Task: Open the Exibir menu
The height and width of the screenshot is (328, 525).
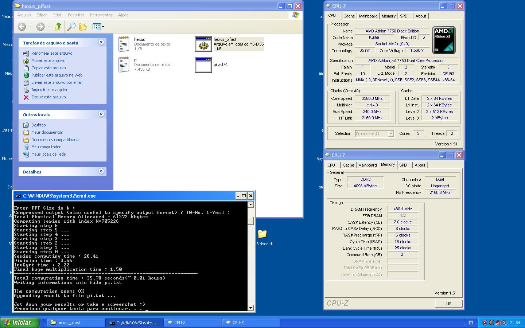Action: click(57, 15)
